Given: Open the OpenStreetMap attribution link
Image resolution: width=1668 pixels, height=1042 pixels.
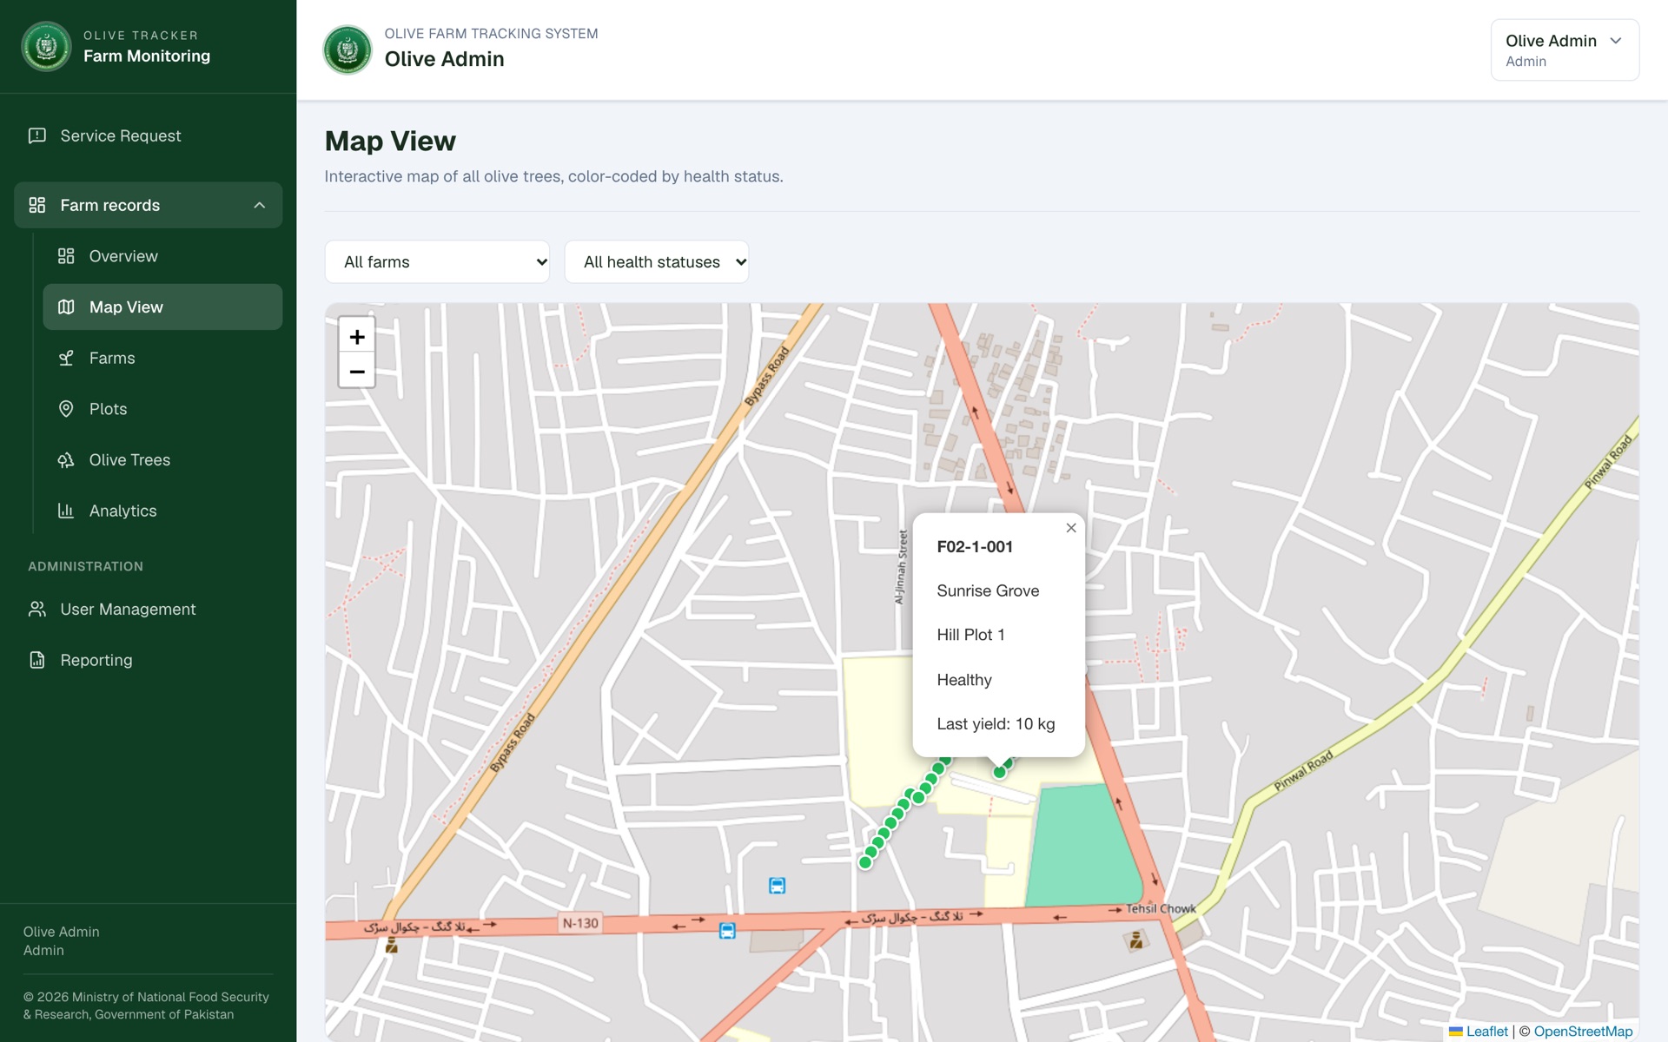Looking at the screenshot, I should pos(1583,1032).
